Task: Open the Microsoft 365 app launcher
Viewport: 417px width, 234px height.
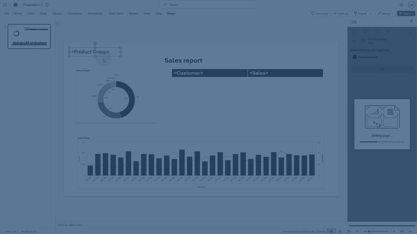Action: (5, 5)
